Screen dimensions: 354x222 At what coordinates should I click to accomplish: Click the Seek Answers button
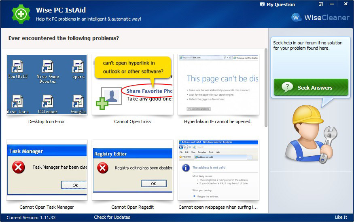[x=311, y=87]
